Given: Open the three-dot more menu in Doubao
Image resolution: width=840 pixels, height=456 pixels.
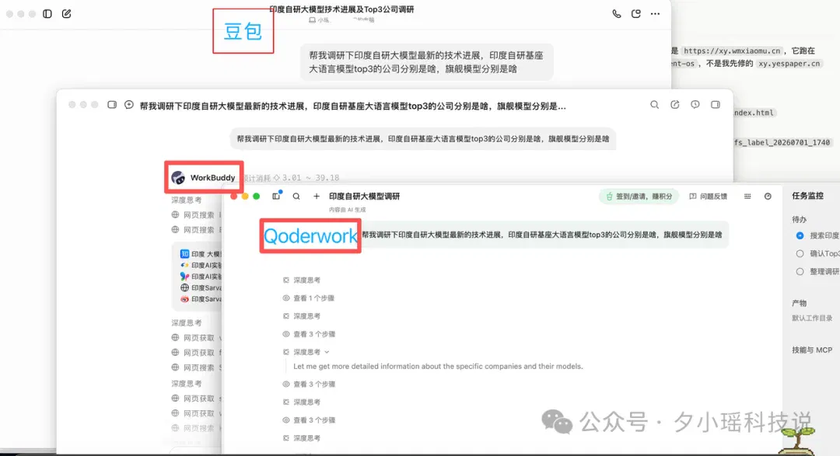Looking at the screenshot, I should [x=655, y=14].
